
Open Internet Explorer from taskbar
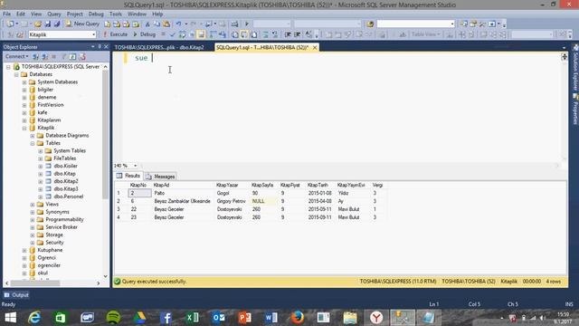[x=34, y=318]
